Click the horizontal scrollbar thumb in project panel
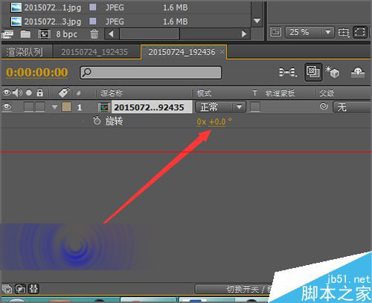This screenshot has height=303, width=372. click(149, 34)
